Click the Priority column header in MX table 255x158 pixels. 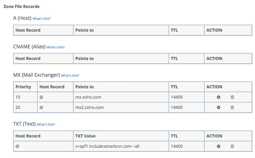pyautogui.click(x=23, y=87)
